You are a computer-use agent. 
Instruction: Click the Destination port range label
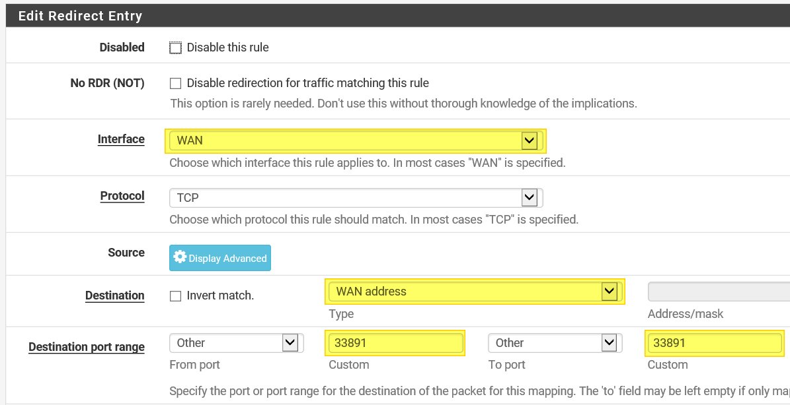pyautogui.click(x=87, y=347)
